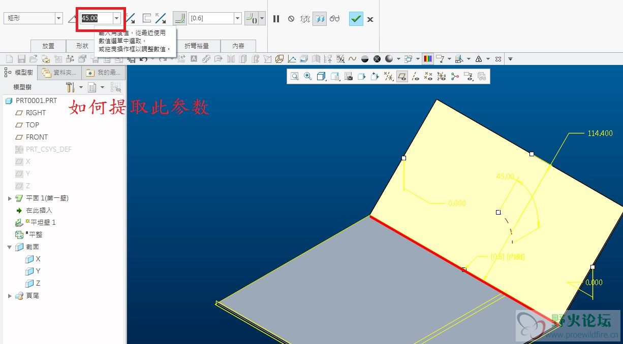This screenshot has height=344, width=623.
Task: Open model tree settings hammer icon
Action: pos(71,87)
